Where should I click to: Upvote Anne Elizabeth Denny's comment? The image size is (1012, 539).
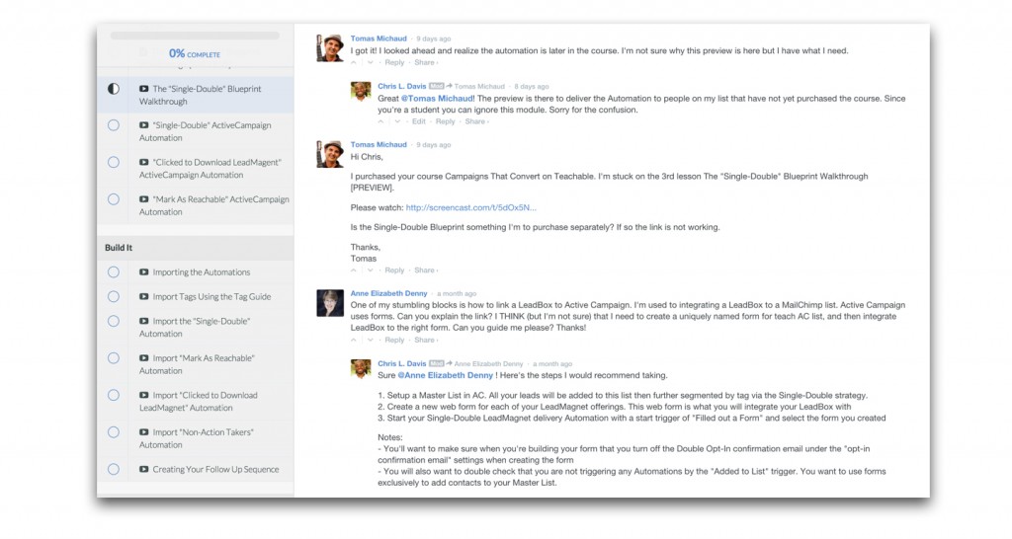pyautogui.click(x=354, y=341)
